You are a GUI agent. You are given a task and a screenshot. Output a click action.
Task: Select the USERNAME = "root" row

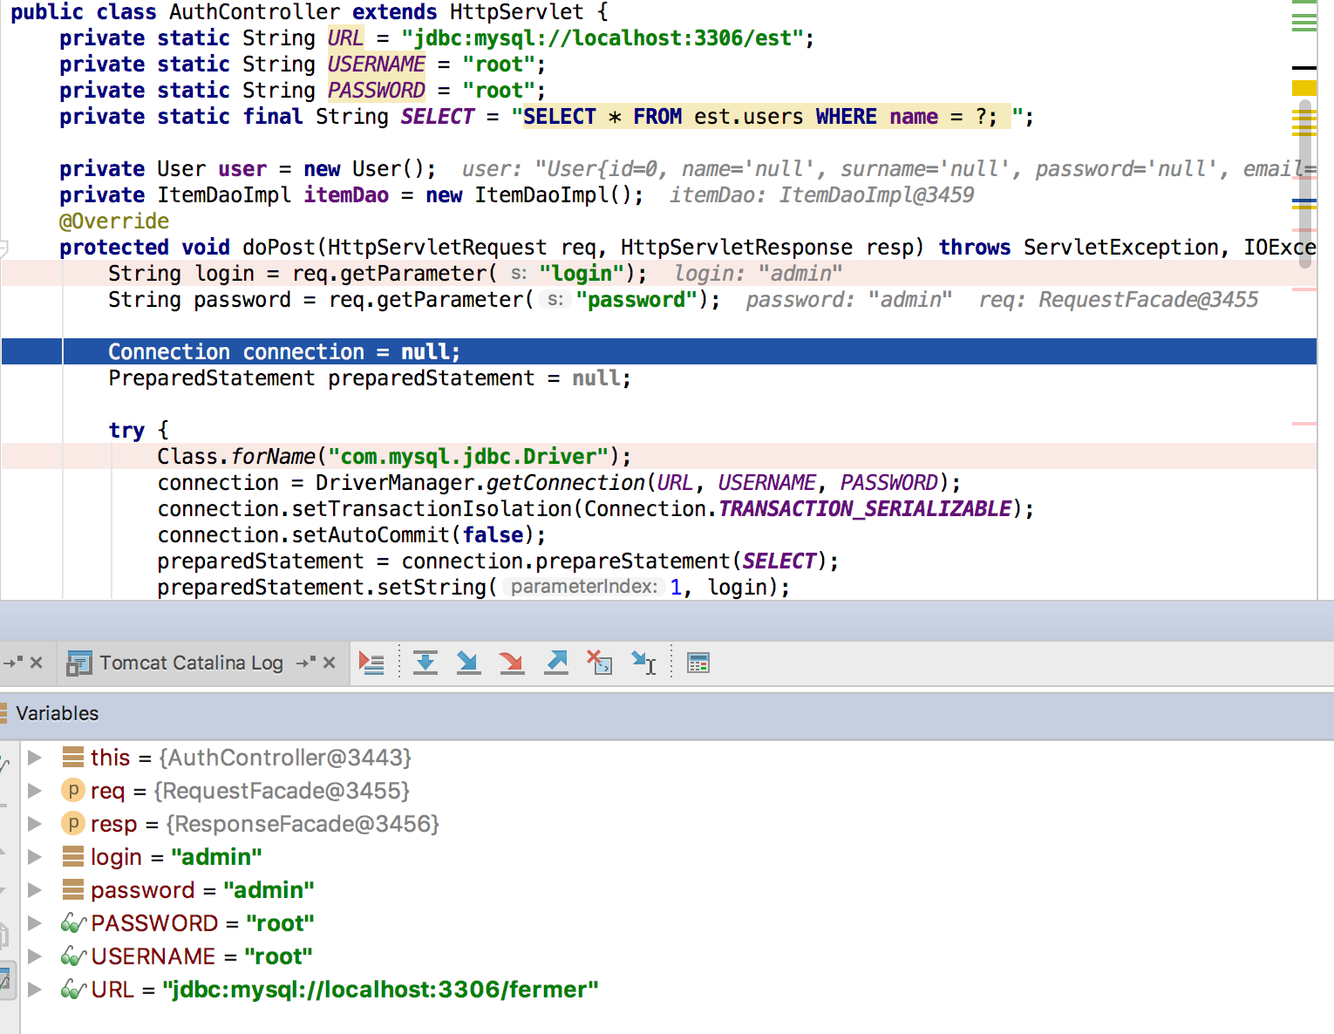coord(677,956)
